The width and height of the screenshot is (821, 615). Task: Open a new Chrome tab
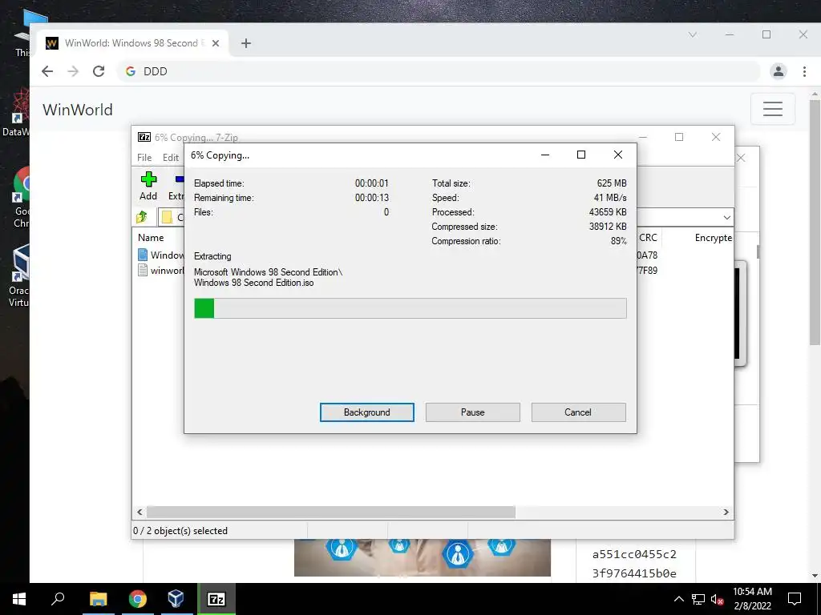click(245, 43)
